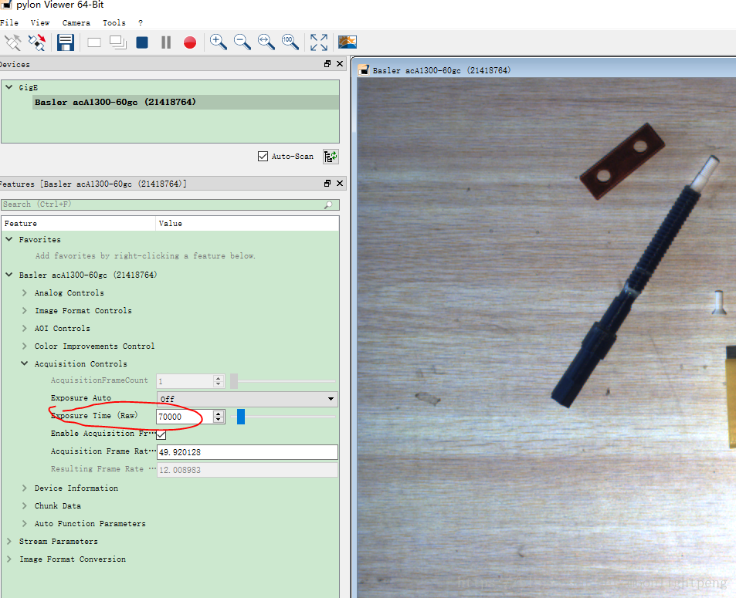Expand AOI Controls

coord(25,328)
